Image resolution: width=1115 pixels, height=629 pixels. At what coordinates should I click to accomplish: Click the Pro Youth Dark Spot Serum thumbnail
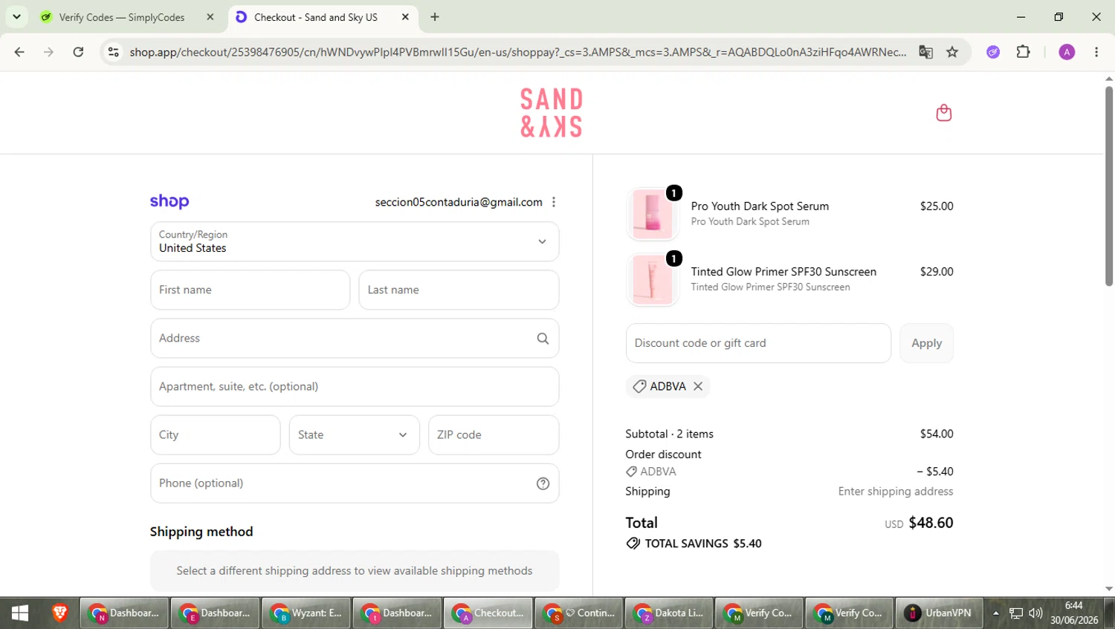pos(652,214)
